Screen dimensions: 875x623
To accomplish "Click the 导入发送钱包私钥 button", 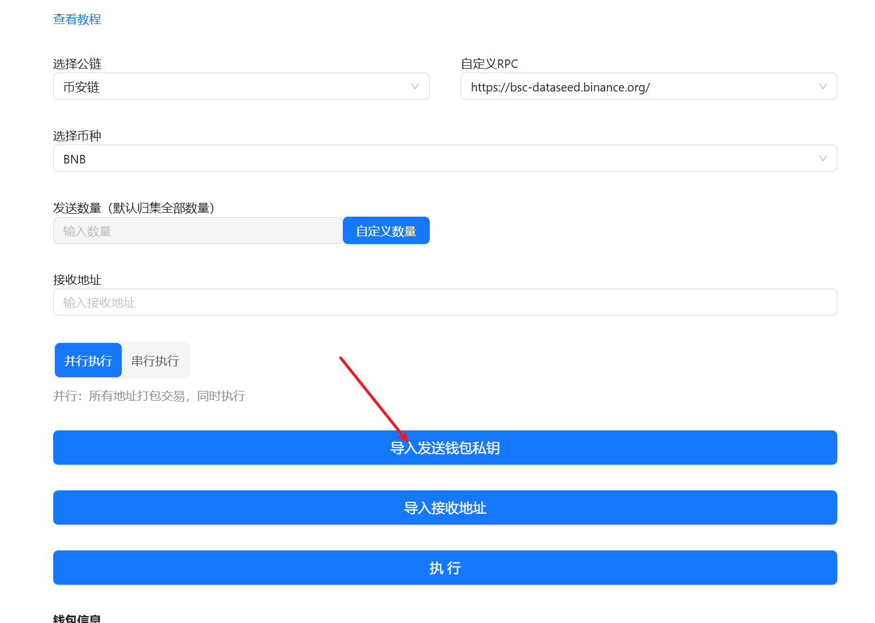I will click(445, 448).
